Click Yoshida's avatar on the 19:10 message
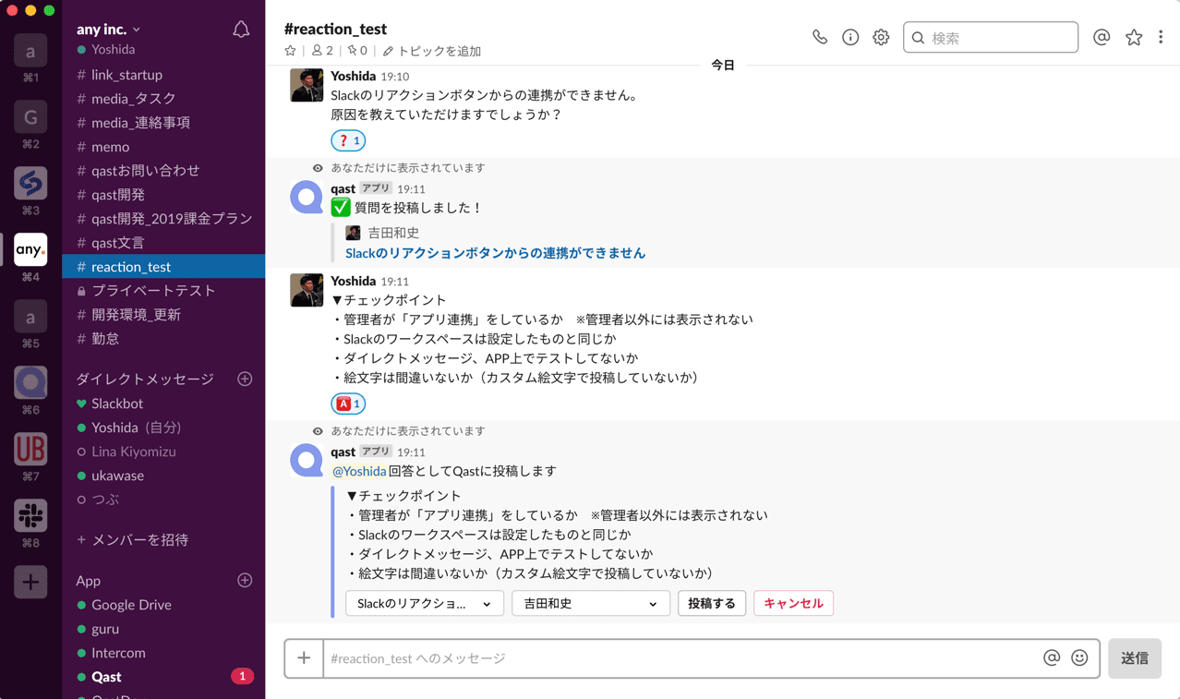 click(307, 85)
